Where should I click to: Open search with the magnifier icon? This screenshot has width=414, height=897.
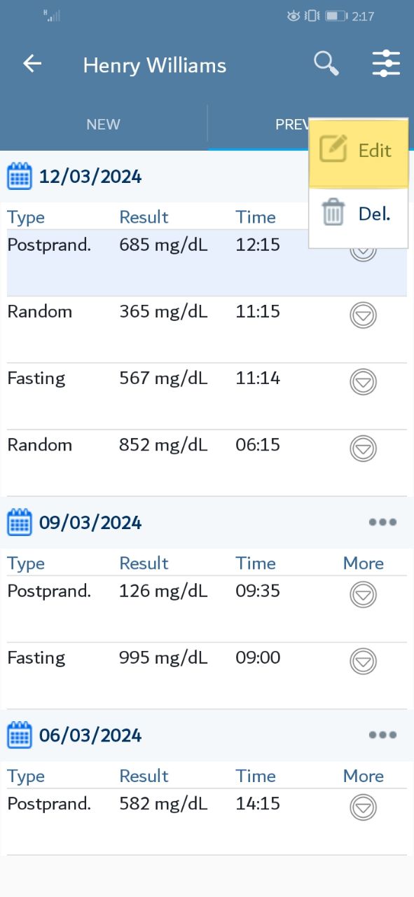pyautogui.click(x=326, y=63)
